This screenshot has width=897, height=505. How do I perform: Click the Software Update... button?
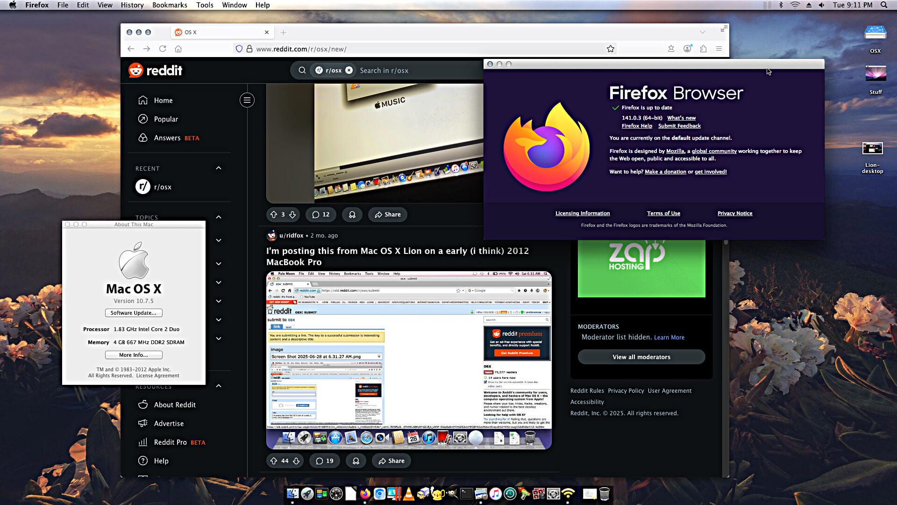coord(134,313)
